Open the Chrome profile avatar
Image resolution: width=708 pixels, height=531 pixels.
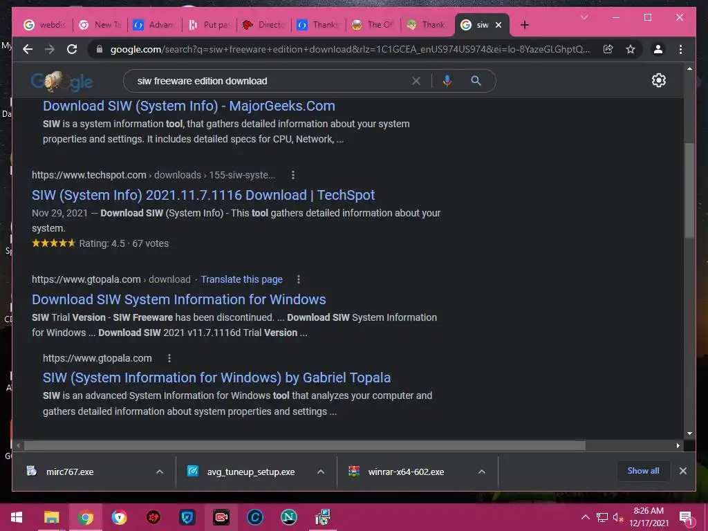tap(658, 49)
